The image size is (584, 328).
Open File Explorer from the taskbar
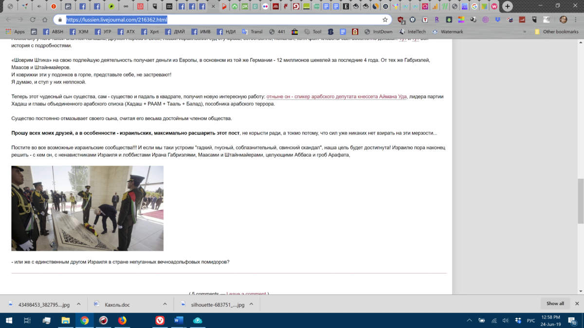65,320
